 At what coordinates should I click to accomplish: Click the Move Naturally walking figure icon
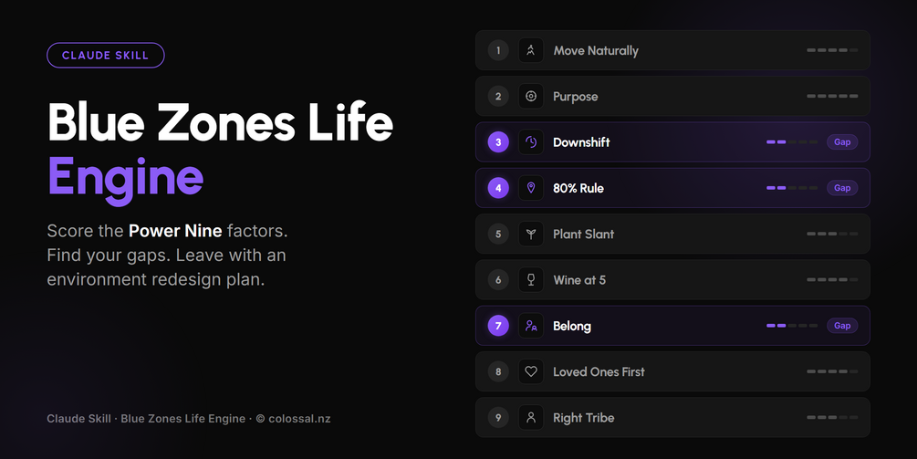coord(530,50)
